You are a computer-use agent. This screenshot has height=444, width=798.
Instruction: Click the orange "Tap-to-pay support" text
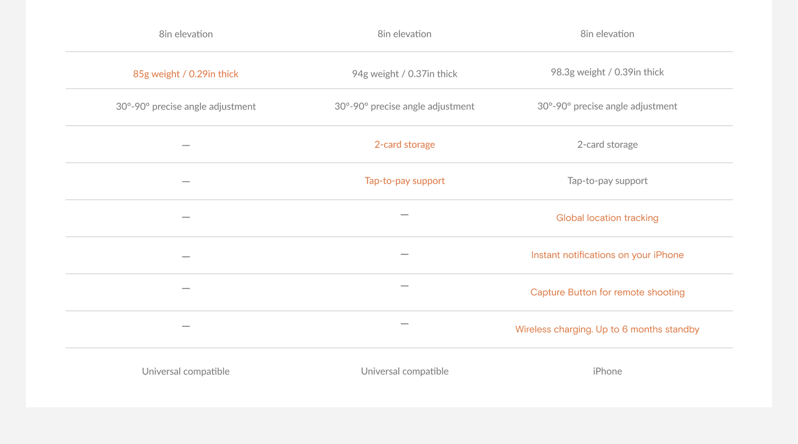pos(404,181)
